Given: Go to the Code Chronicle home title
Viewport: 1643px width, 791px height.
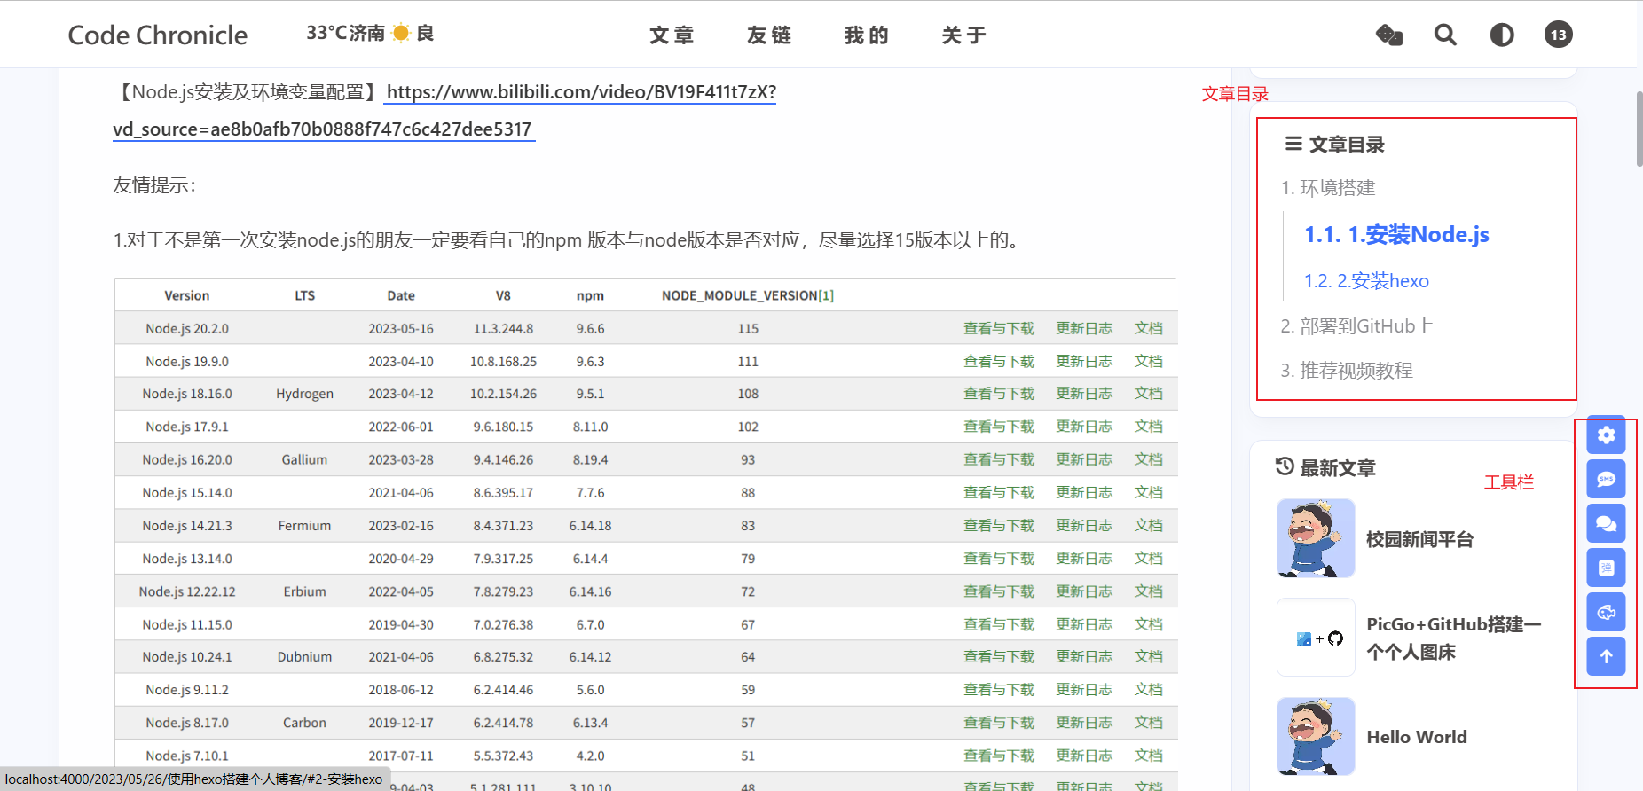Looking at the screenshot, I should [x=158, y=35].
